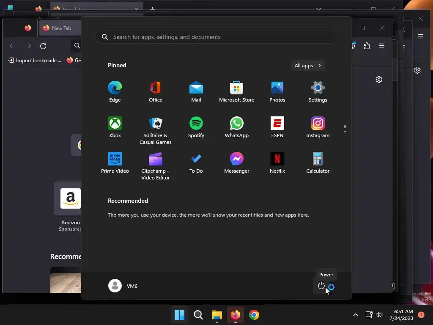Image resolution: width=433 pixels, height=325 pixels.
Task: Launch Office from the pinned apps
Action: (x=156, y=92)
